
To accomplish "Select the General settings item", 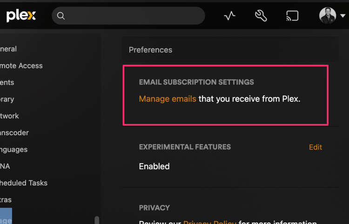I will click(8, 49).
